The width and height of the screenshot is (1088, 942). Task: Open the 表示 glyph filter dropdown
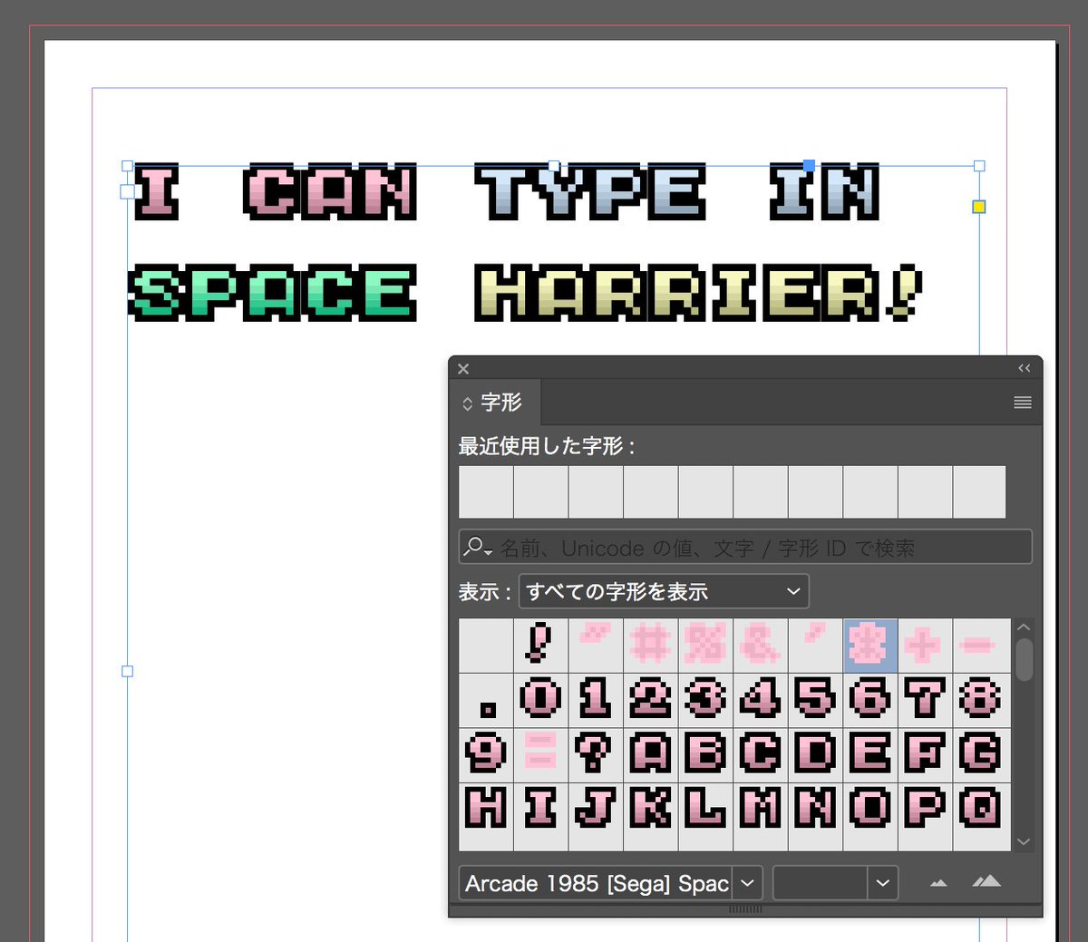664,592
